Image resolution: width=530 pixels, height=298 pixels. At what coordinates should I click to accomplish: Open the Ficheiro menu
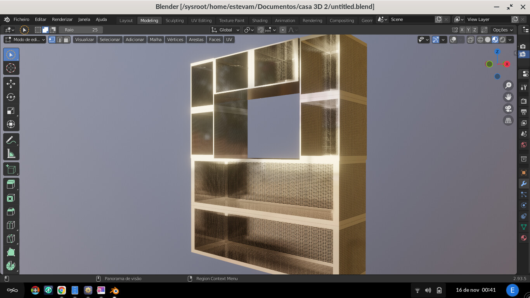[21, 19]
